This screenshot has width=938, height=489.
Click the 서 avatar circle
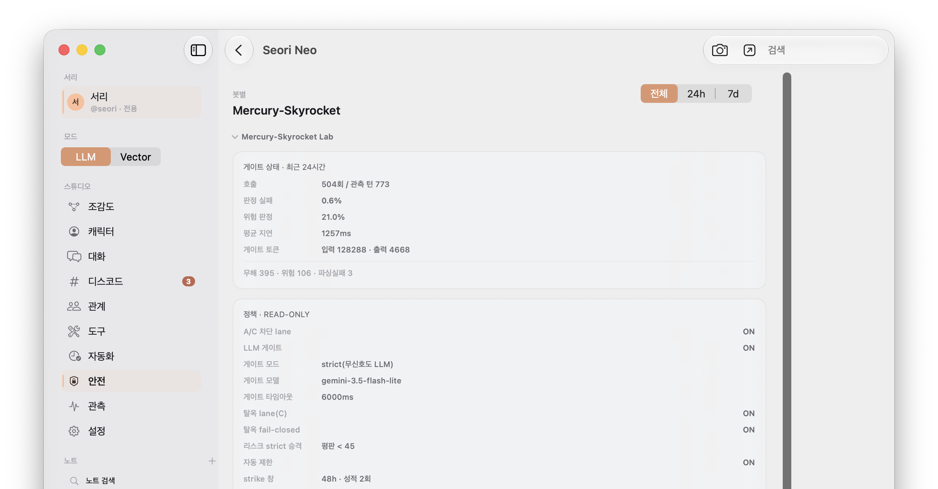point(76,102)
